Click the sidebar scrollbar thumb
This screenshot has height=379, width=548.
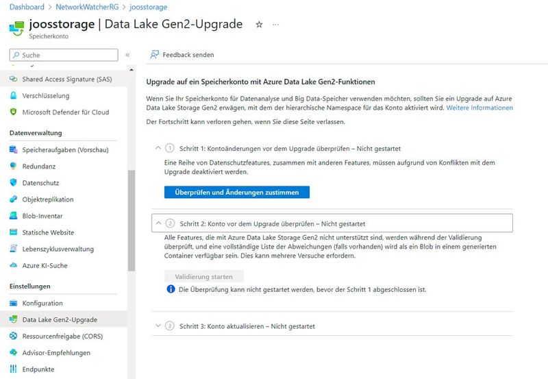coord(131,221)
